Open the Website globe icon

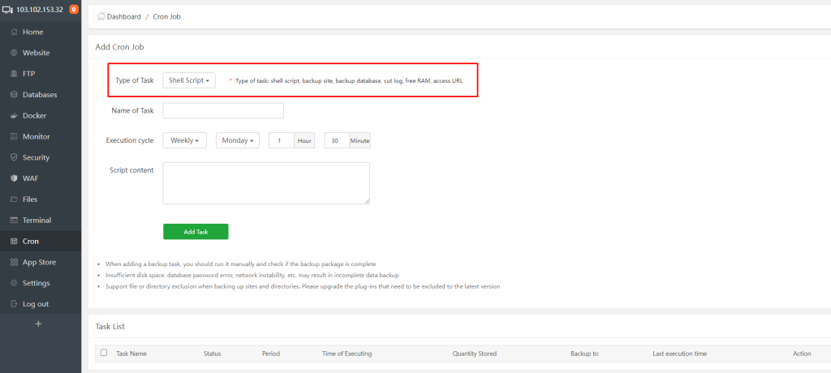14,53
